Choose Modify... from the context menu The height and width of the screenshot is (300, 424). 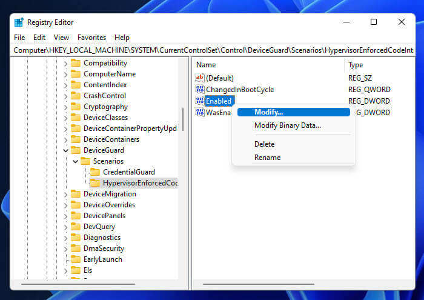point(294,112)
